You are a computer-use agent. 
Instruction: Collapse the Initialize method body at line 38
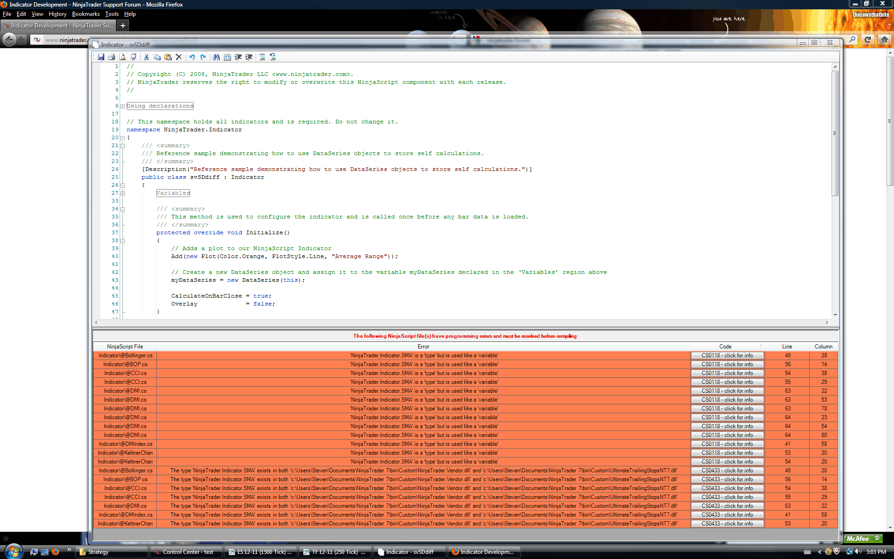pyautogui.click(x=123, y=241)
